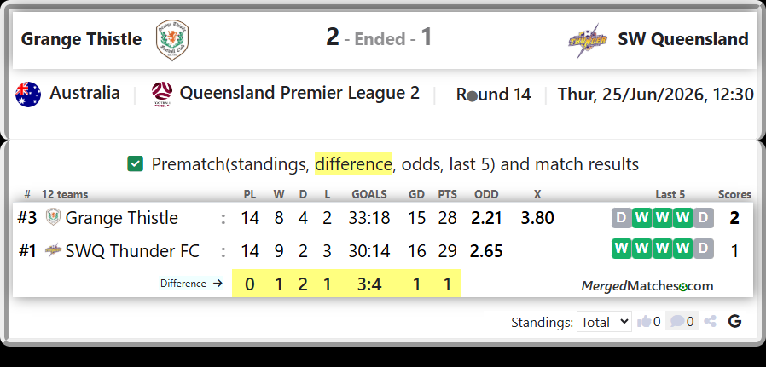
Task: Click the share icon
Action: point(711,321)
